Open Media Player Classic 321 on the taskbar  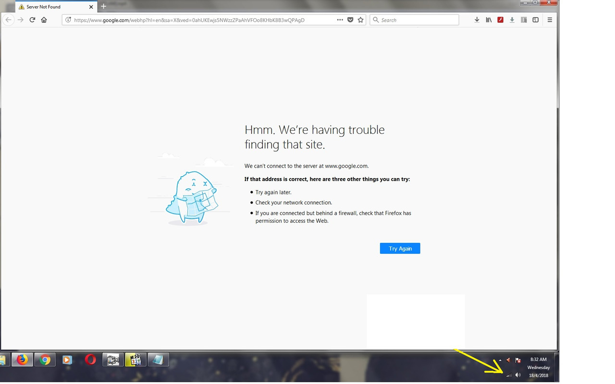click(x=135, y=360)
